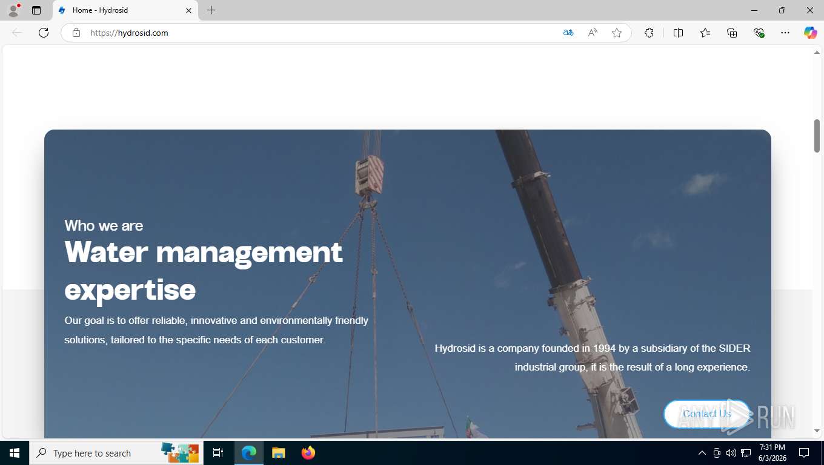The width and height of the screenshot is (824, 465).
Task: Open File Explorer from the taskbar
Action: 278,453
